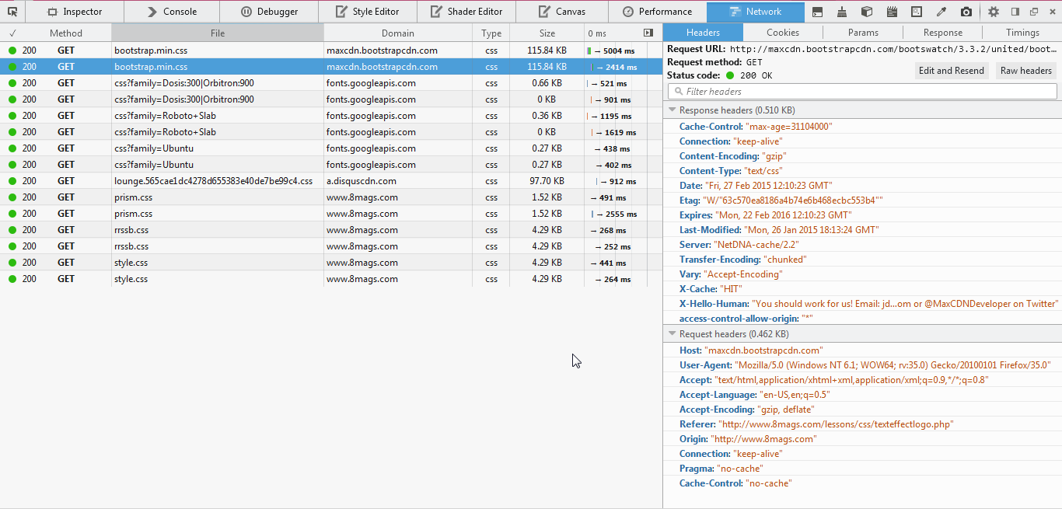This screenshot has height=509, width=1062.
Task: Switch to the Cookies details tab
Action: coord(783,33)
